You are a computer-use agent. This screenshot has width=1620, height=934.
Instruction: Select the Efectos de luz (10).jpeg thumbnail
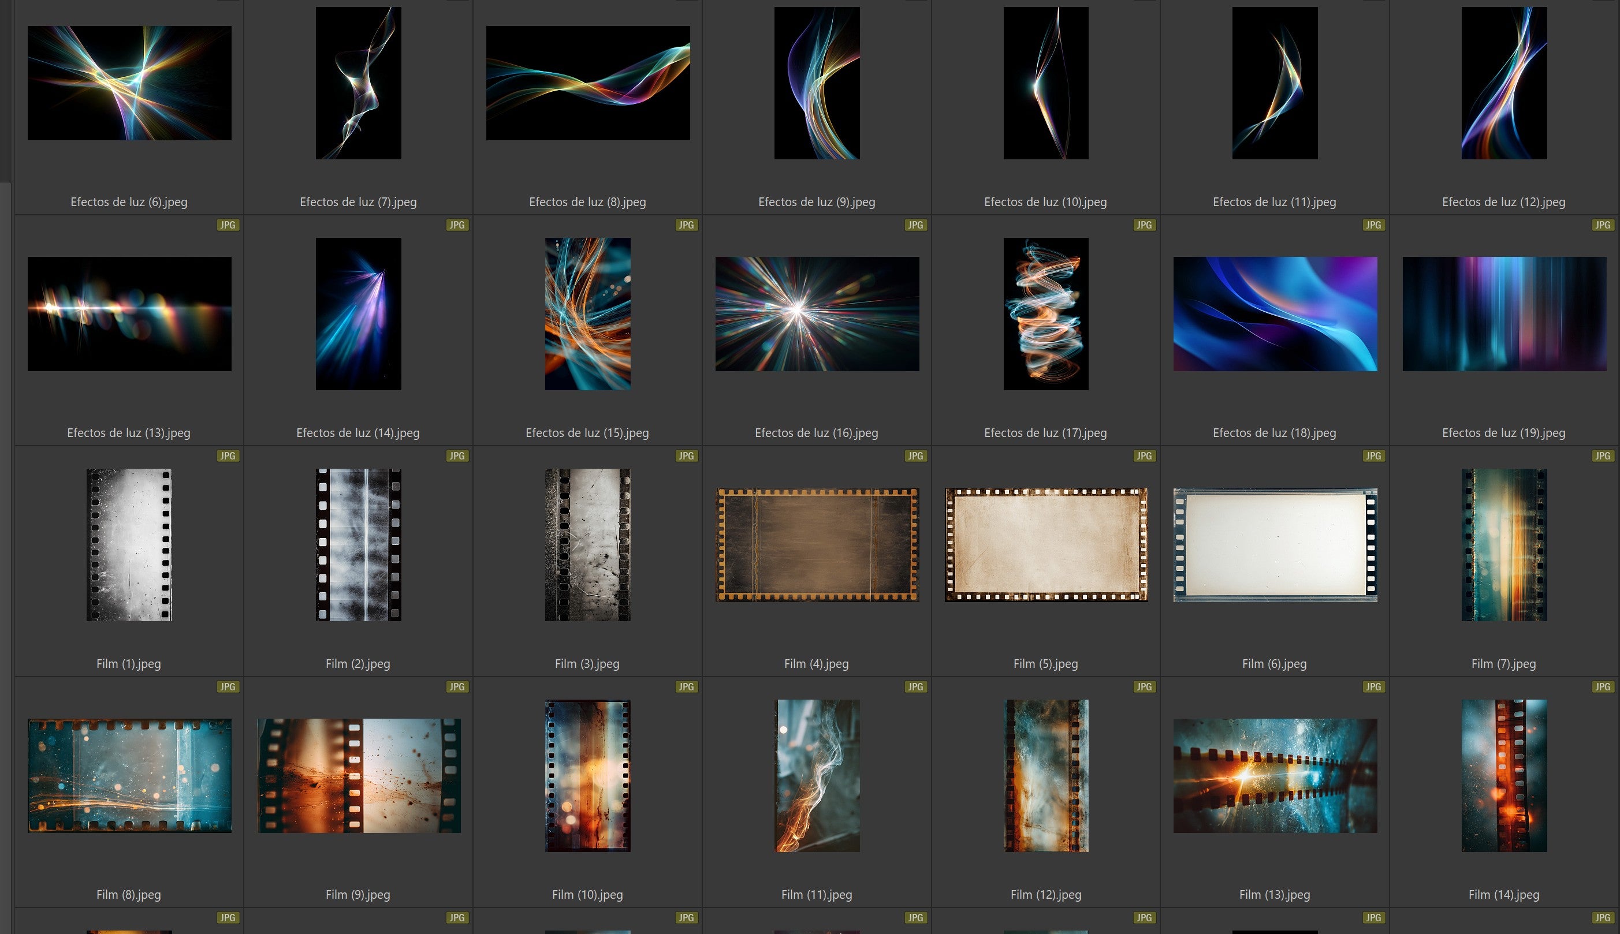coord(1046,83)
